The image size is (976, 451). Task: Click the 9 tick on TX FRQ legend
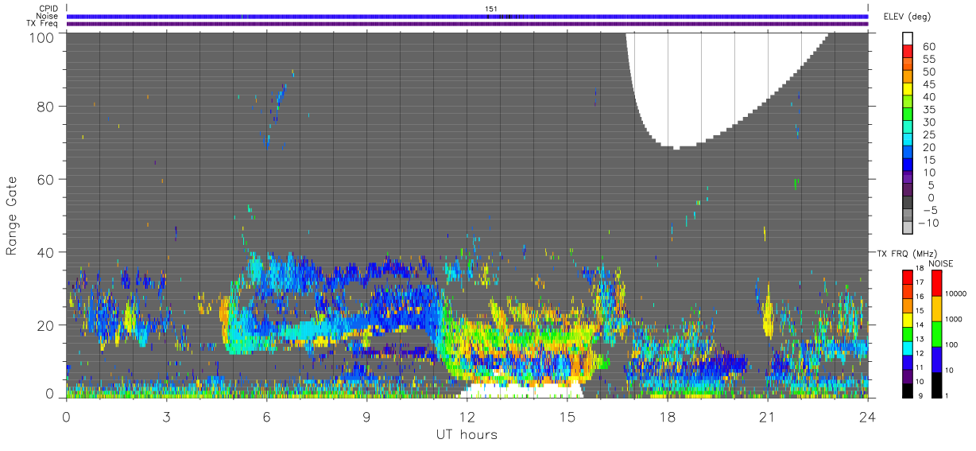click(x=922, y=395)
